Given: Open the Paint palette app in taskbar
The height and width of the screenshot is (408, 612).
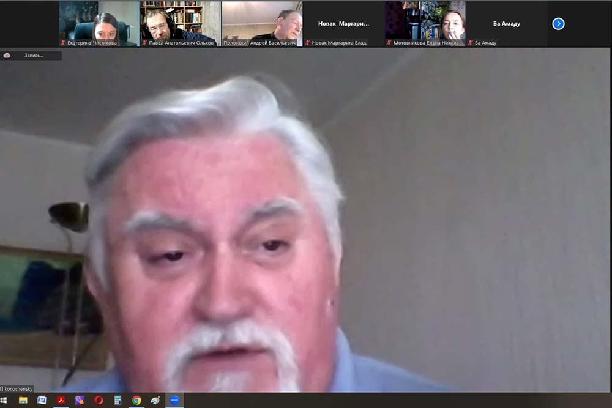Looking at the screenshot, I should pyautogui.click(x=155, y=401).
